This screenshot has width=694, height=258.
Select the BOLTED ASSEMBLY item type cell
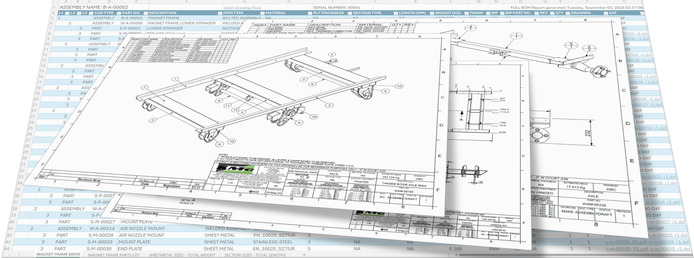(242, 18)
